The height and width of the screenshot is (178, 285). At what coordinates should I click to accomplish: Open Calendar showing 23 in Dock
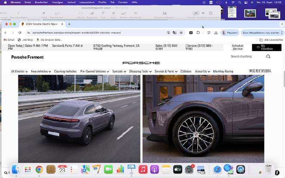62,169
